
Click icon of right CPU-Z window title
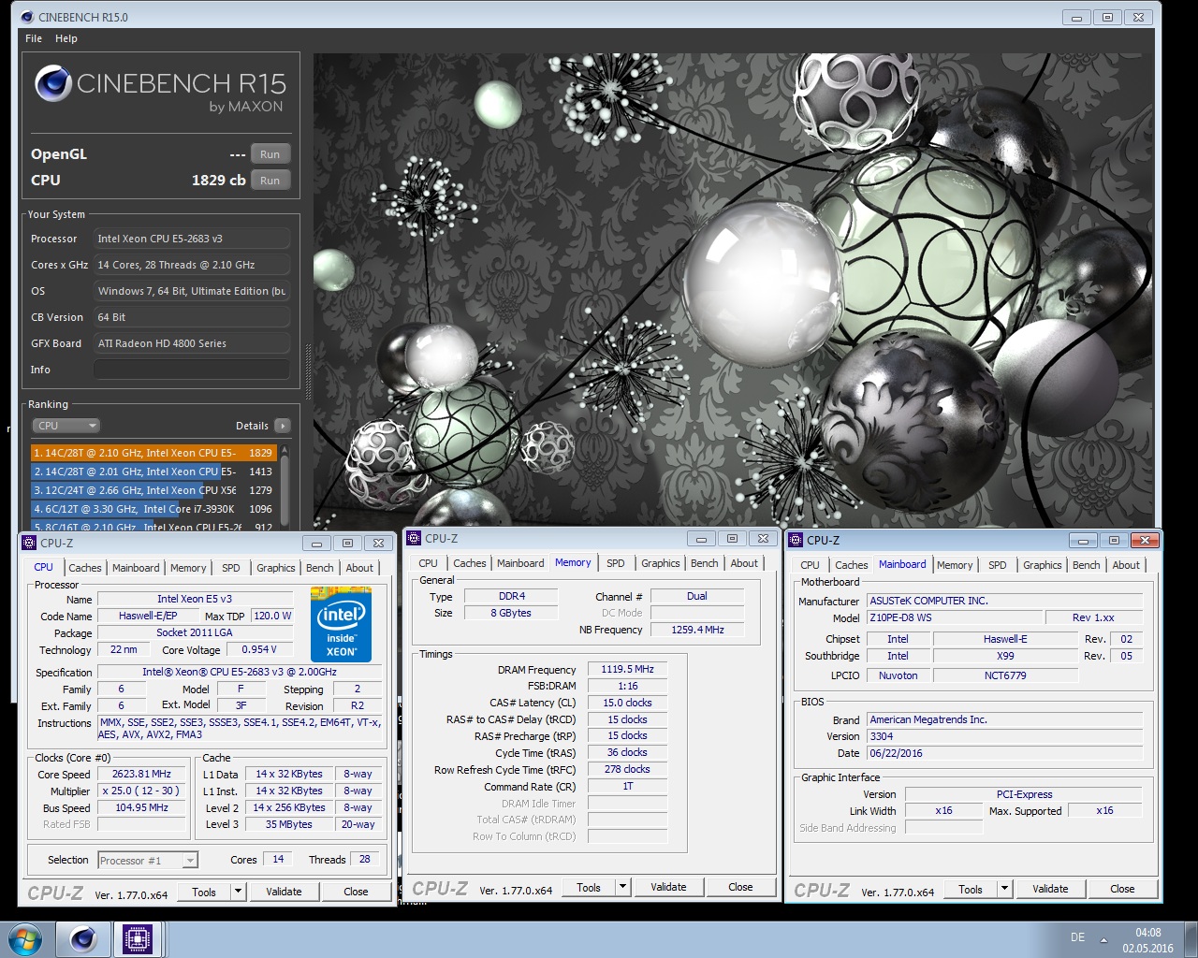click(796, 540)
